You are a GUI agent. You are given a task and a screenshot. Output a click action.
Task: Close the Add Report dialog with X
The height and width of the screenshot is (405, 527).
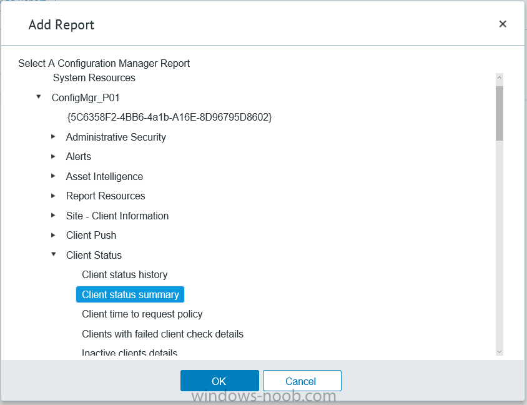click(x=503, y=24)
